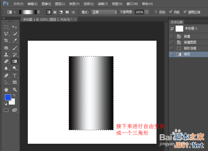Select the Rectangular Marquee tool
The height and width of the screenshot is (151, 208).
[x=6, y=27]
